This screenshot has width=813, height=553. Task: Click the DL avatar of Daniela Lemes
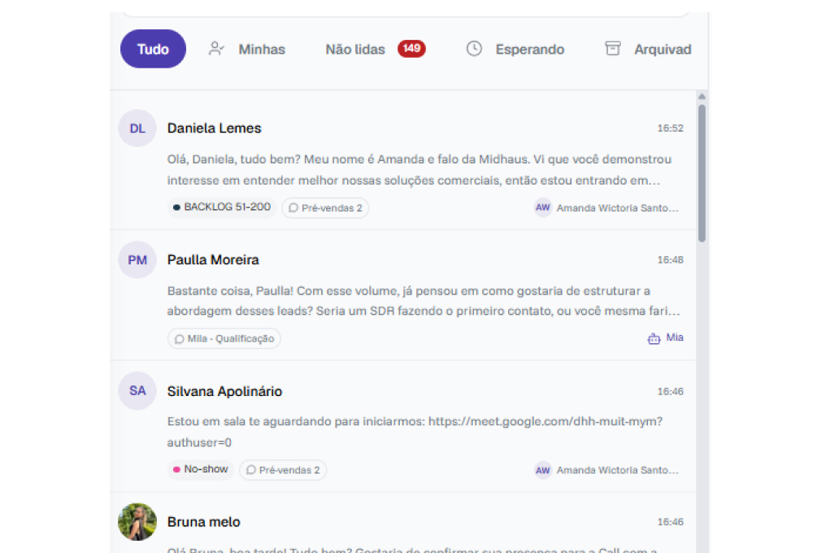pyautogui.click(x=137, y=128)
